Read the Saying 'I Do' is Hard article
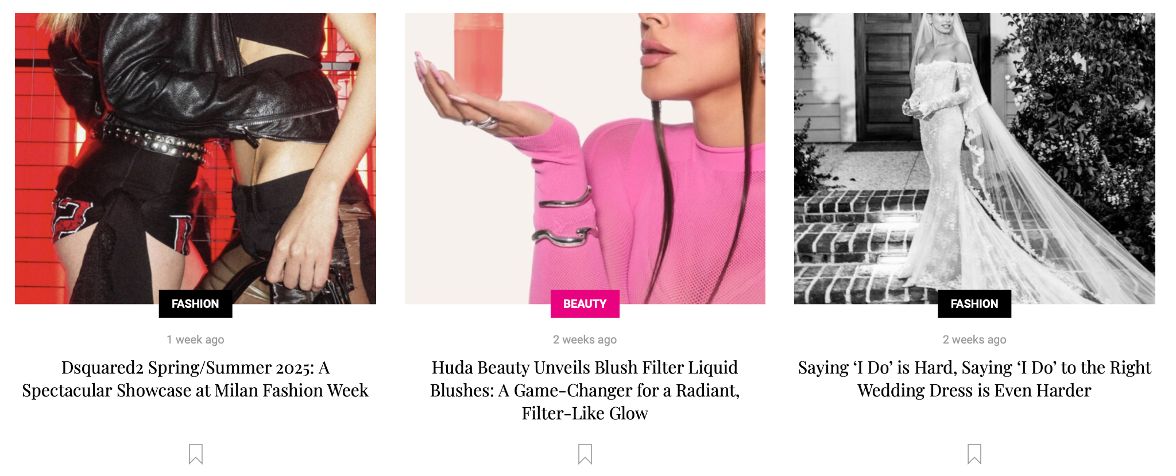 [974, 379]
